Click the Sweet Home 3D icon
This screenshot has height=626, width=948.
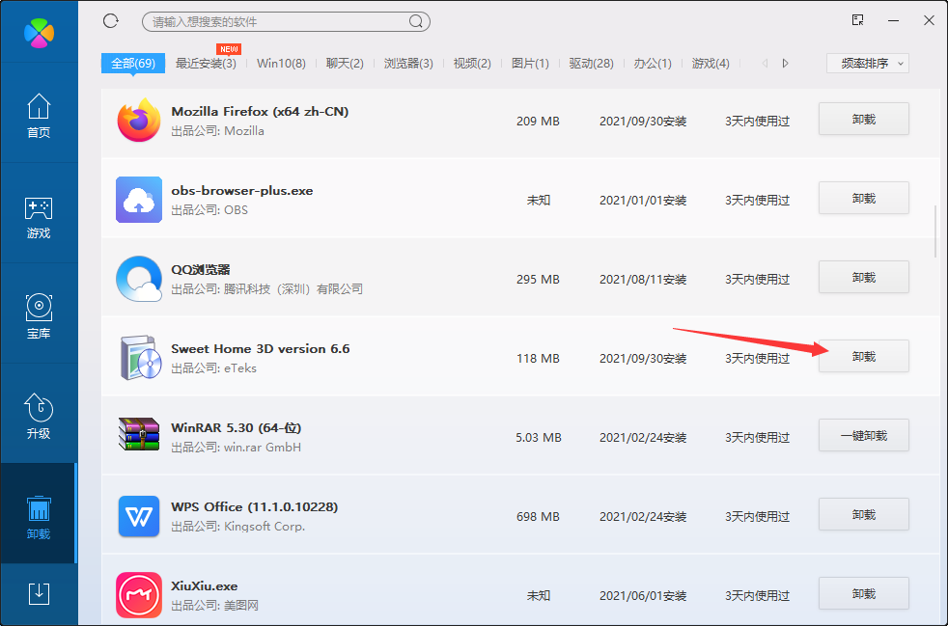[x=140, y=358]
